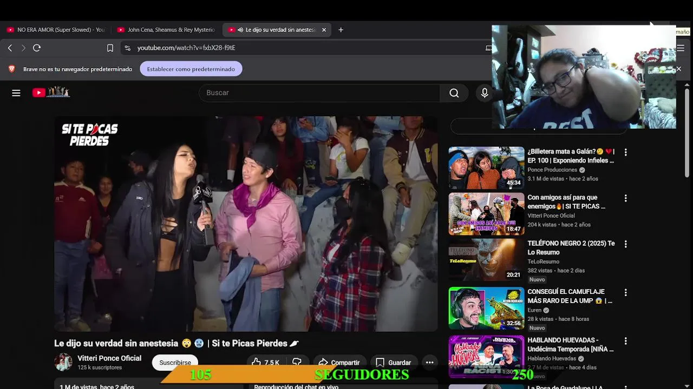Click the page vertical scrollbar

tap(688, 132)
